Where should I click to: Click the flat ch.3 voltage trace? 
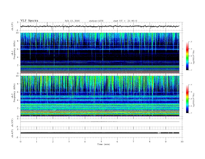[x=100, y=122]
